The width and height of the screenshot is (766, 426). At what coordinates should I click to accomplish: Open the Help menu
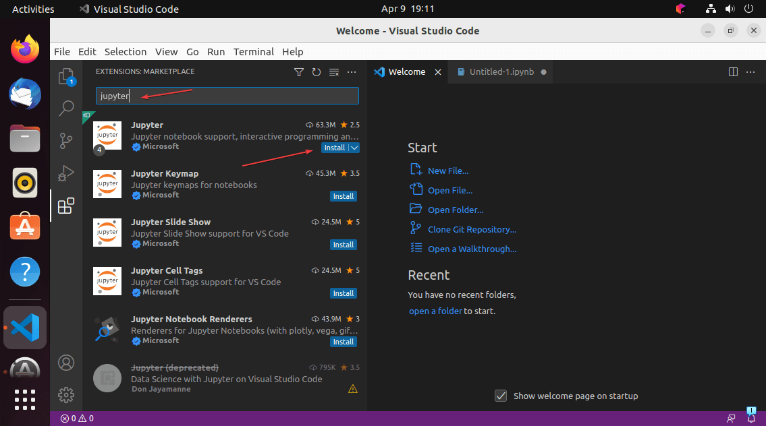[x=293, y=52]
